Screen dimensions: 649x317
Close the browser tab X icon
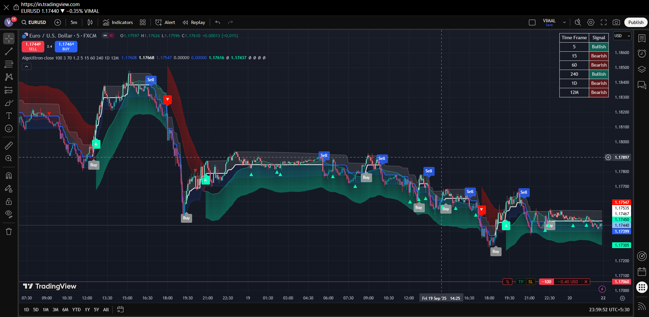6,7
